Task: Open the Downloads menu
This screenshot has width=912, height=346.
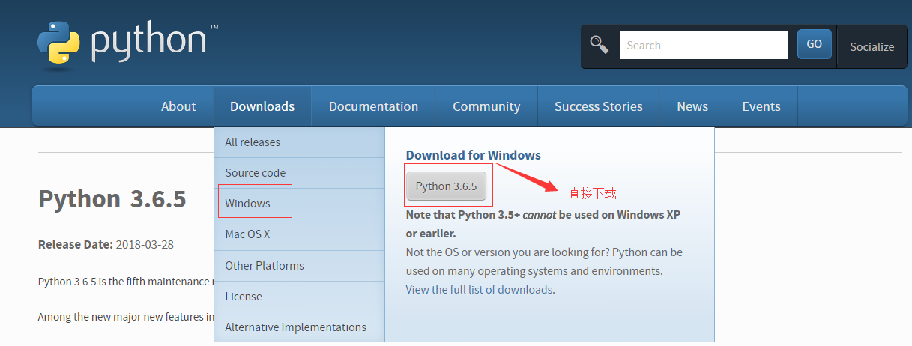Action: click(262, 106)
